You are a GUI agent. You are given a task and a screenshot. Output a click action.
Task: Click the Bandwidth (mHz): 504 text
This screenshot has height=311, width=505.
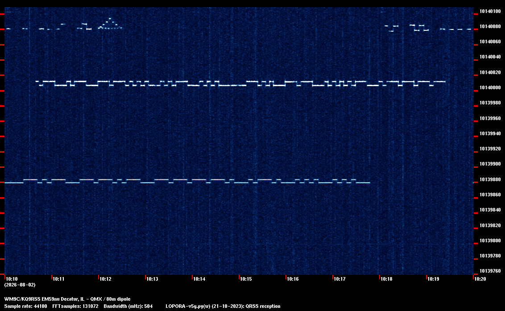coord(128,306)
